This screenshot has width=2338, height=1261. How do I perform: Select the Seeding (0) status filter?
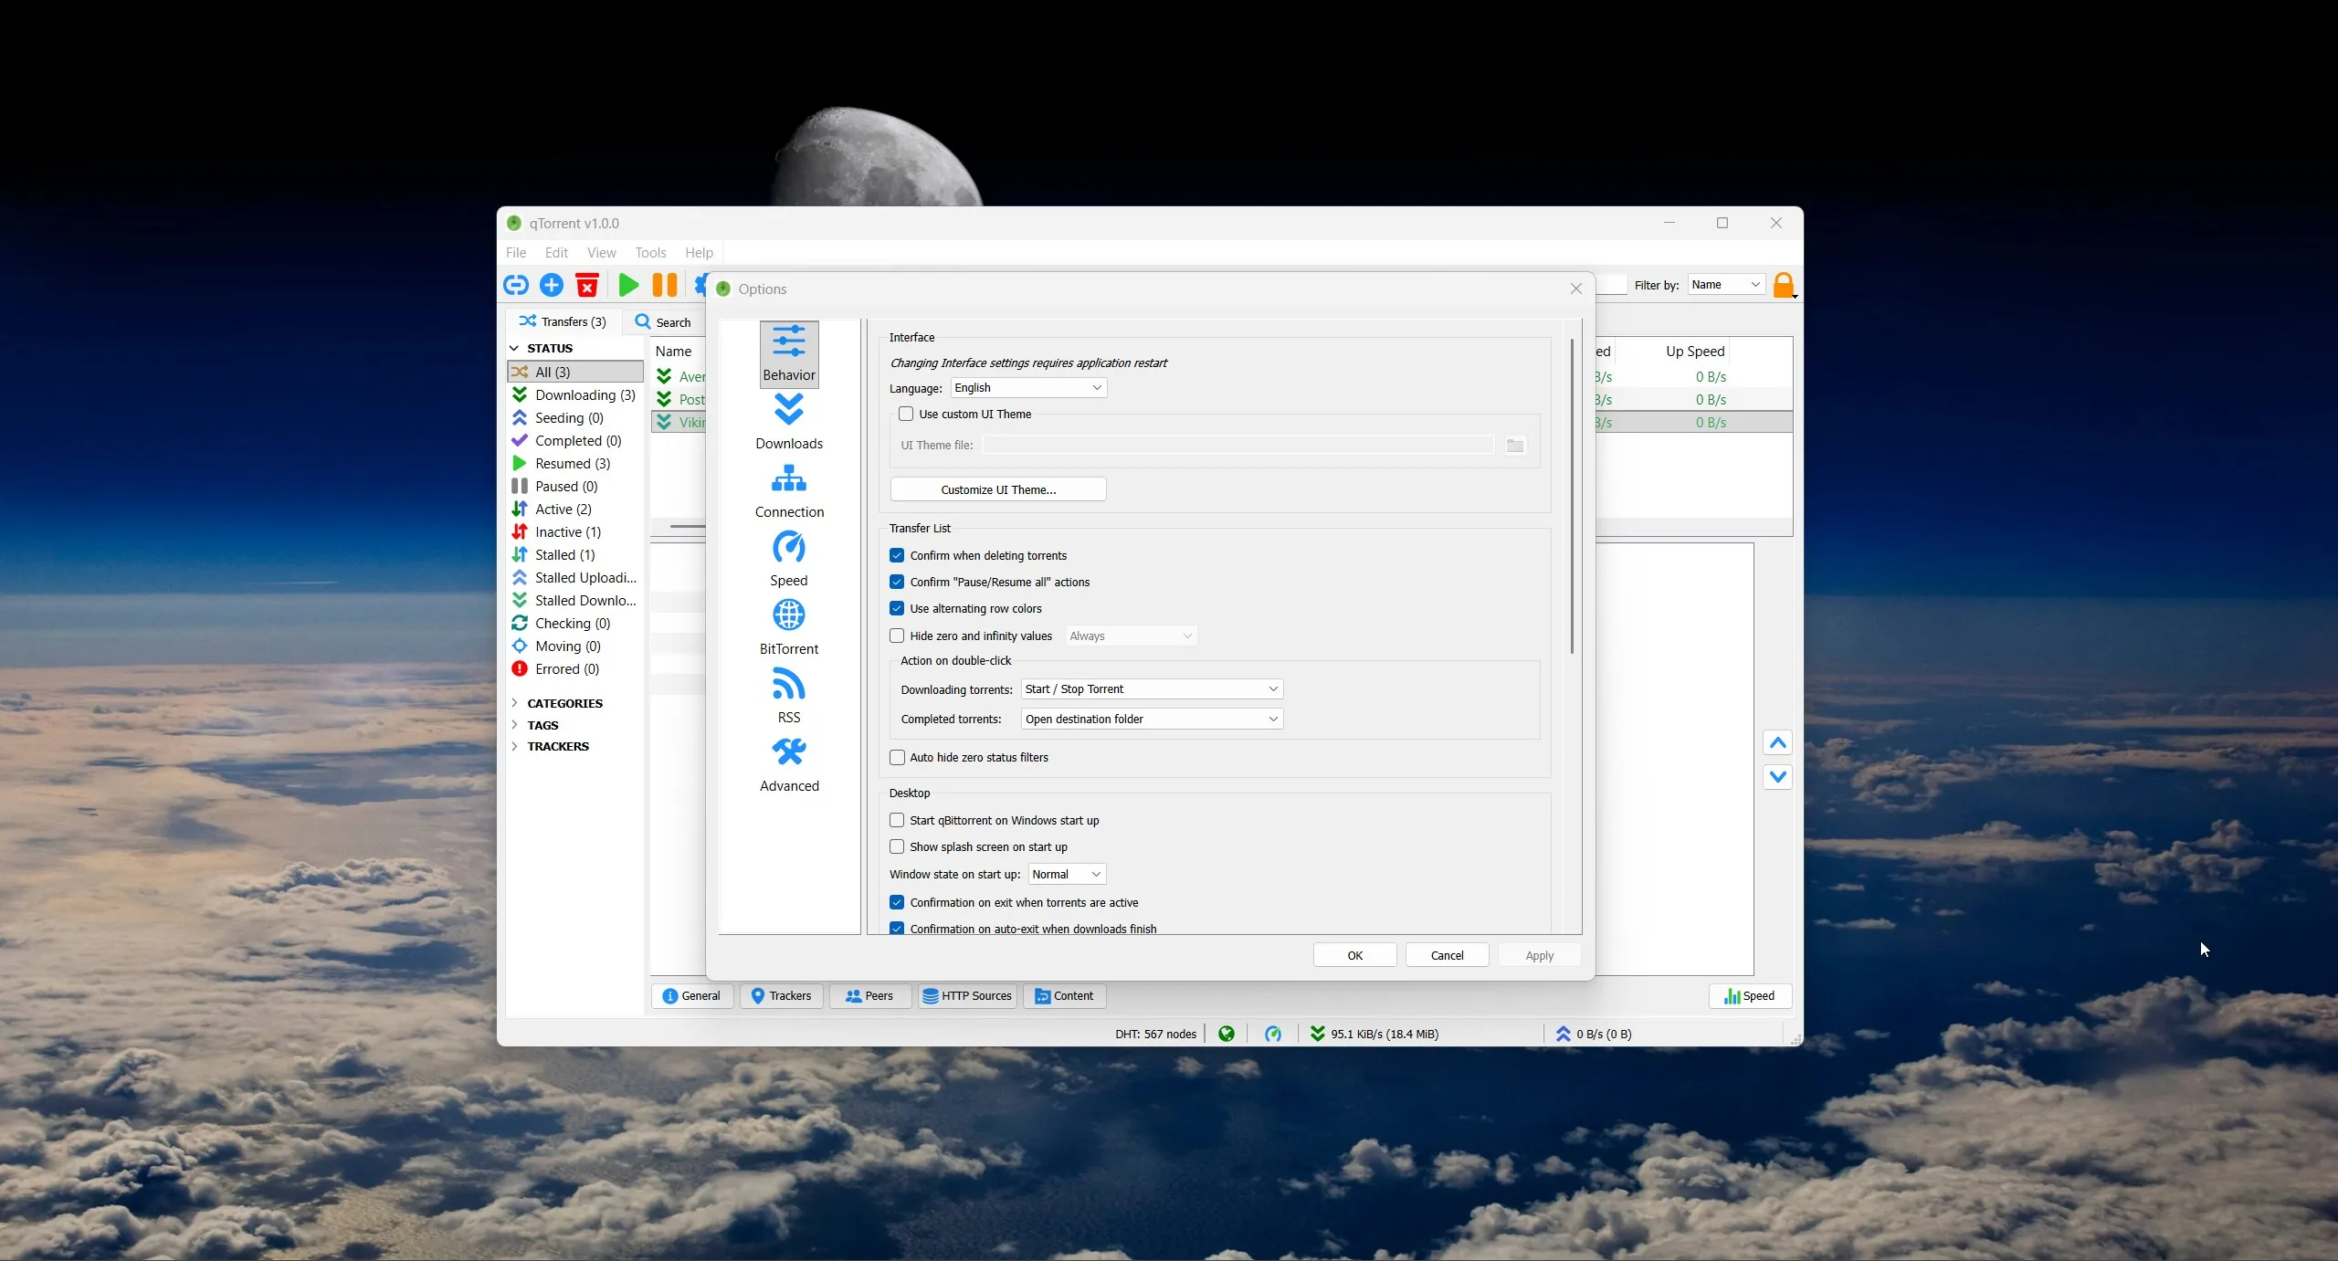(x=574, y=418)
